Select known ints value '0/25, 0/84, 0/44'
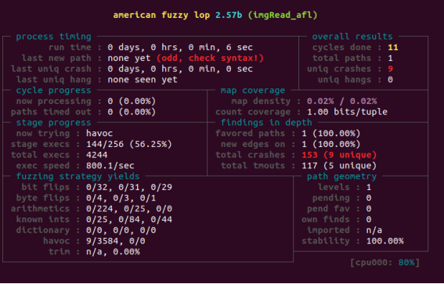 tap(129, 219)
